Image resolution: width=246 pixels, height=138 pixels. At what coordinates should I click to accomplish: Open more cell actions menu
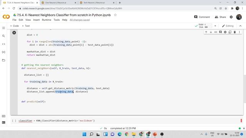point(239,32)
